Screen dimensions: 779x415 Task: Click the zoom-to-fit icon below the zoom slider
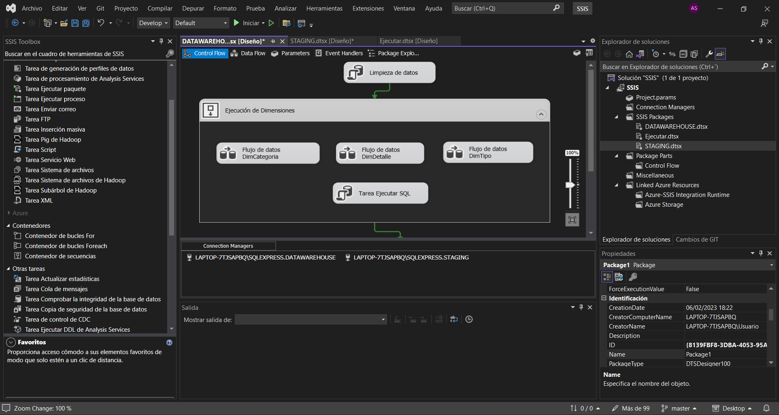[x=572, y=220]
